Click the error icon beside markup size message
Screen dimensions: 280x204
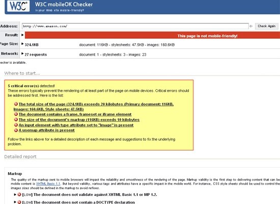[16, 119]
